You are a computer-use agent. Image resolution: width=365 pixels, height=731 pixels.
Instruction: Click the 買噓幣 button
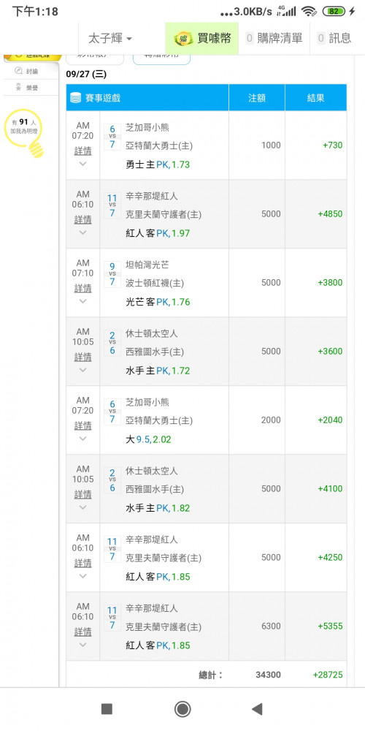pos(202,39)
